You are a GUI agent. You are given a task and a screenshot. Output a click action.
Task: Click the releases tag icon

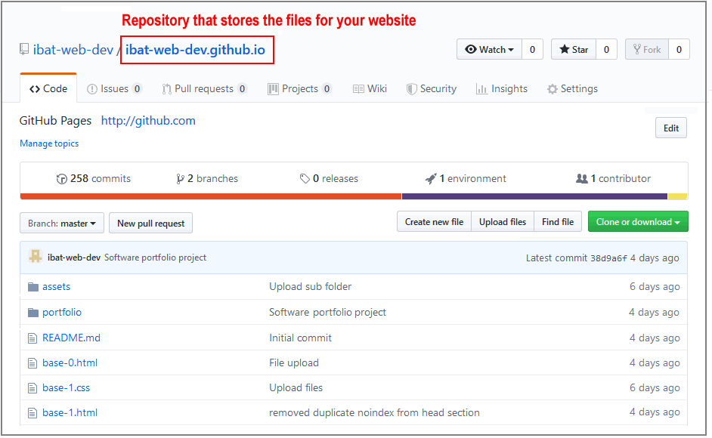[x=305, y=179]
